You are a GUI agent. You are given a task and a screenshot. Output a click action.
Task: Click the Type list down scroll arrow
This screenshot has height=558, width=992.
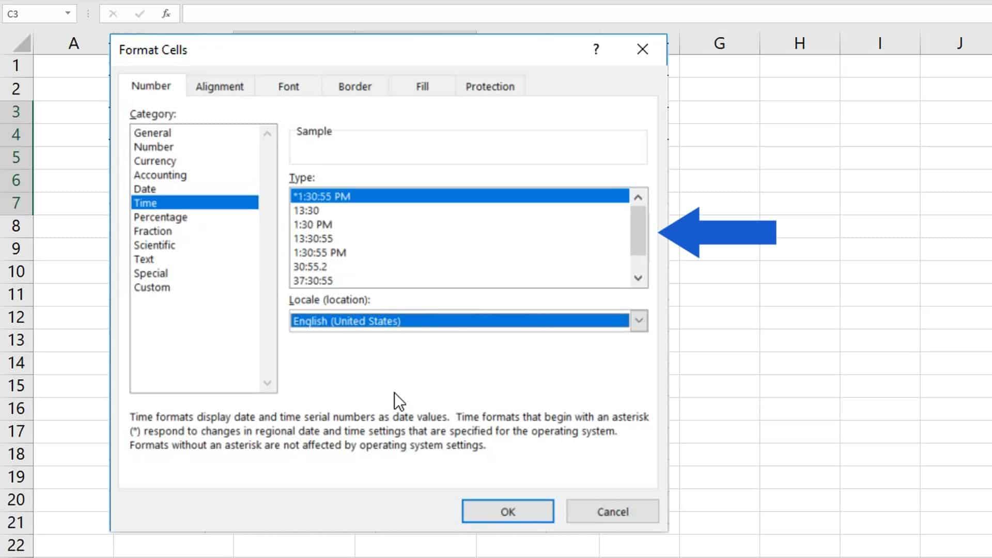[638, 278]
